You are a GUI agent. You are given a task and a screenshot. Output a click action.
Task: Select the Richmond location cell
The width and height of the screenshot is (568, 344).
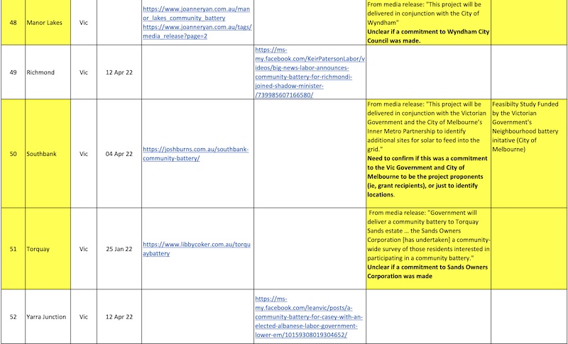point(40,72)
